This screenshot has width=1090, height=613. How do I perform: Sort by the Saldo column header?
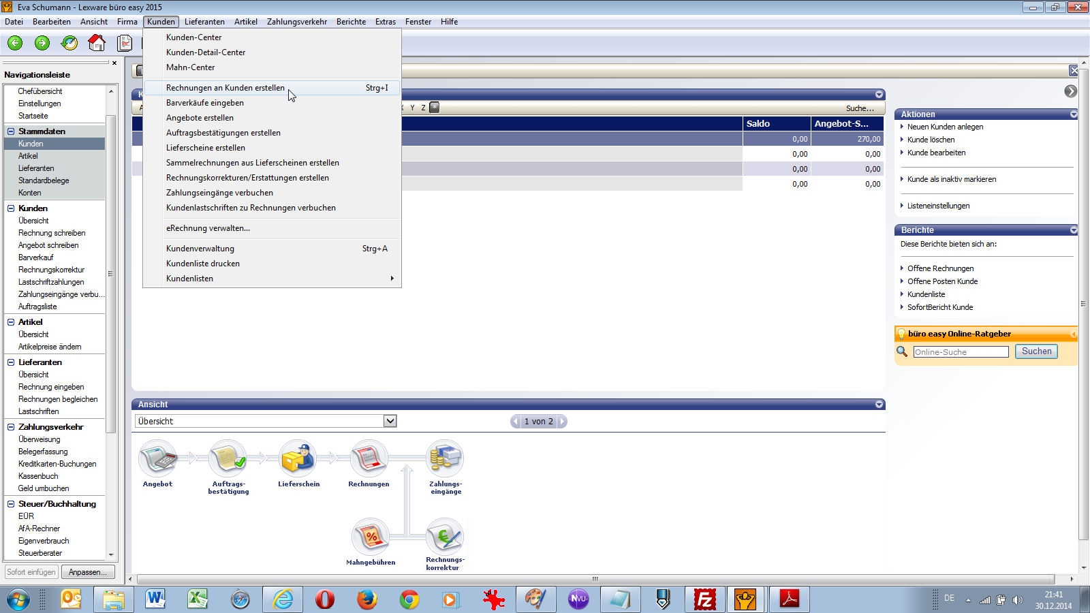pos(777,124)
